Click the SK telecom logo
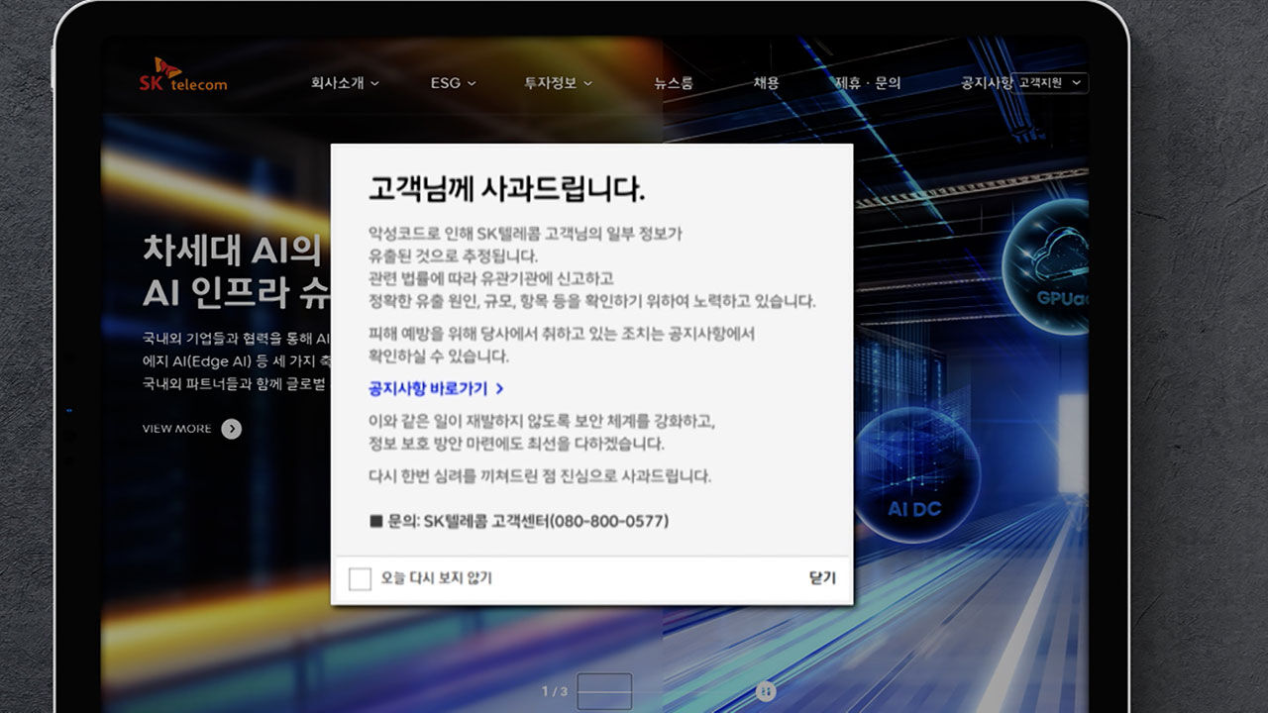The width and height of the screenshot is (1268, 713). coord(183,75)
